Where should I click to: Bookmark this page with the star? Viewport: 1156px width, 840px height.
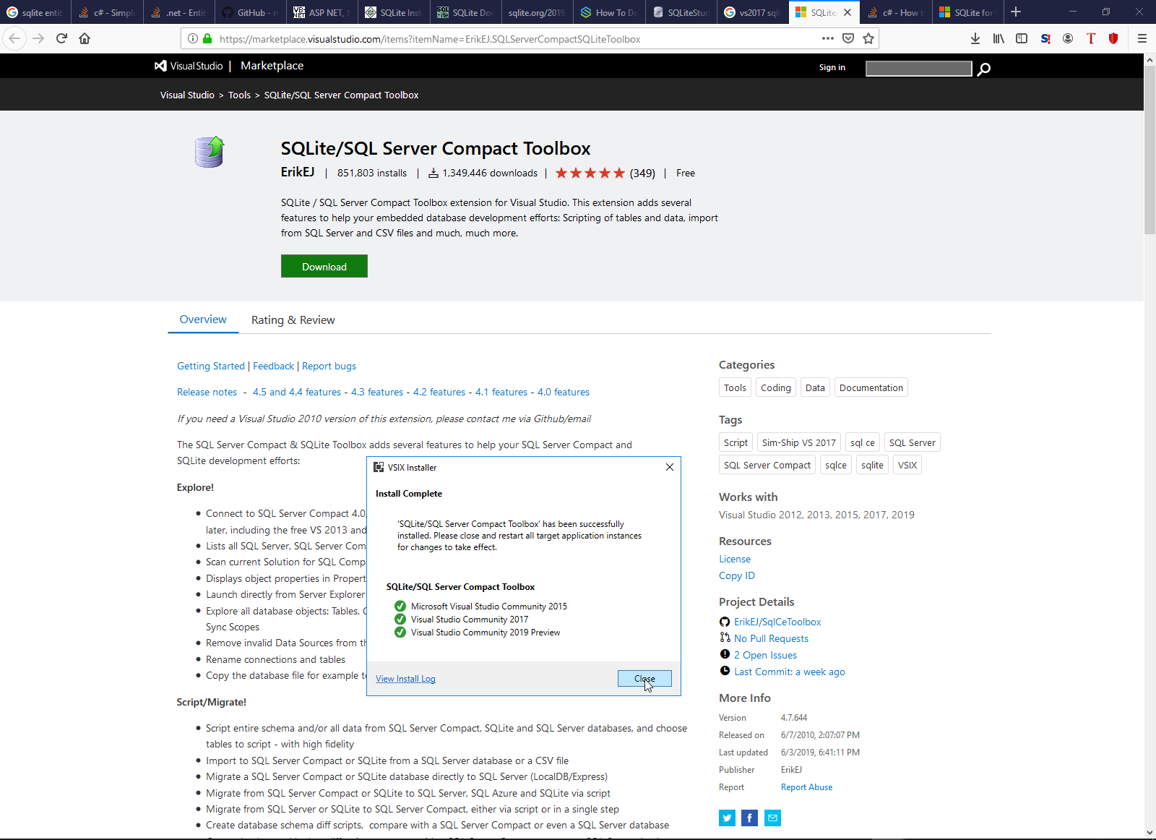coord(868,38)
